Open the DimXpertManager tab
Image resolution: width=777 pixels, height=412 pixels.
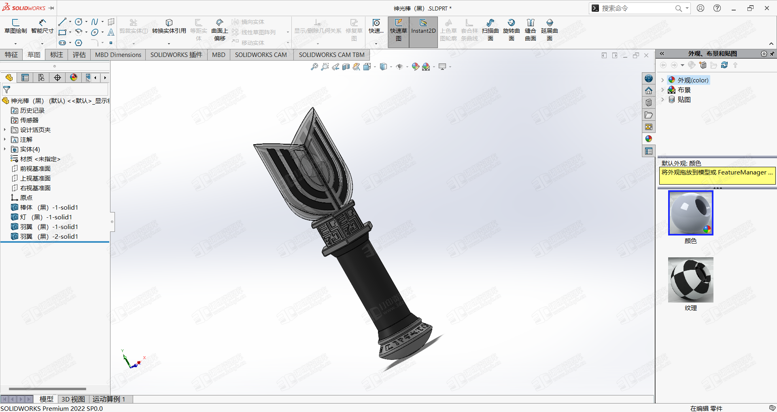[57, 78]
